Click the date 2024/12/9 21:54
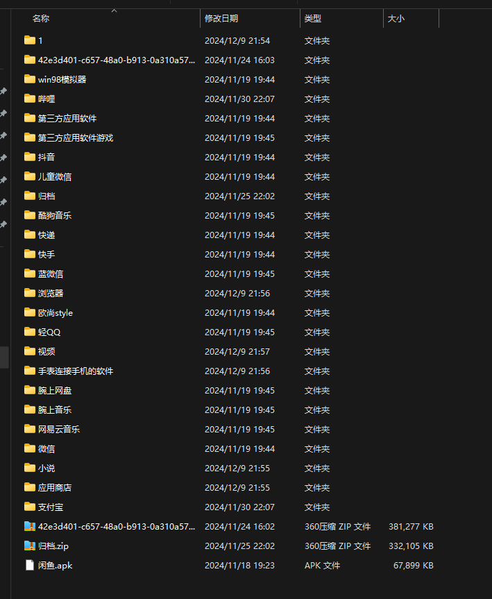492x599 pixels. 237,40
